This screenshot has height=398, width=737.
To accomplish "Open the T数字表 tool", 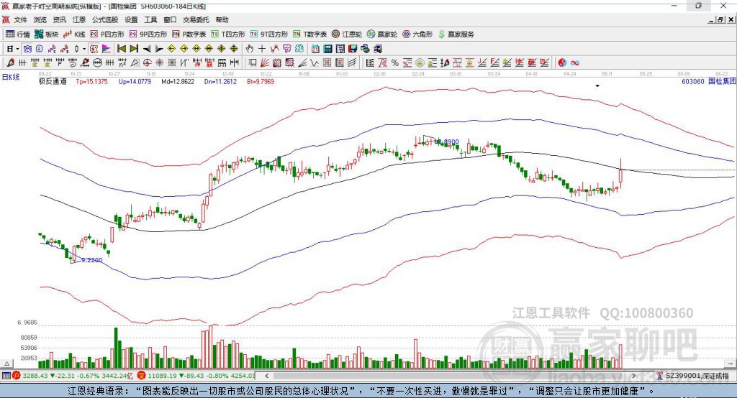I will coord(309,34).
